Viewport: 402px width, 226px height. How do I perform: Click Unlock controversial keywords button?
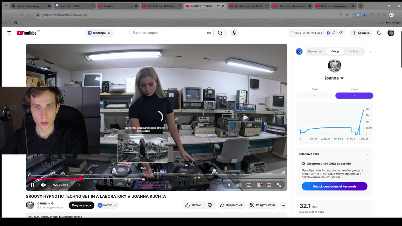coord(334,186)
